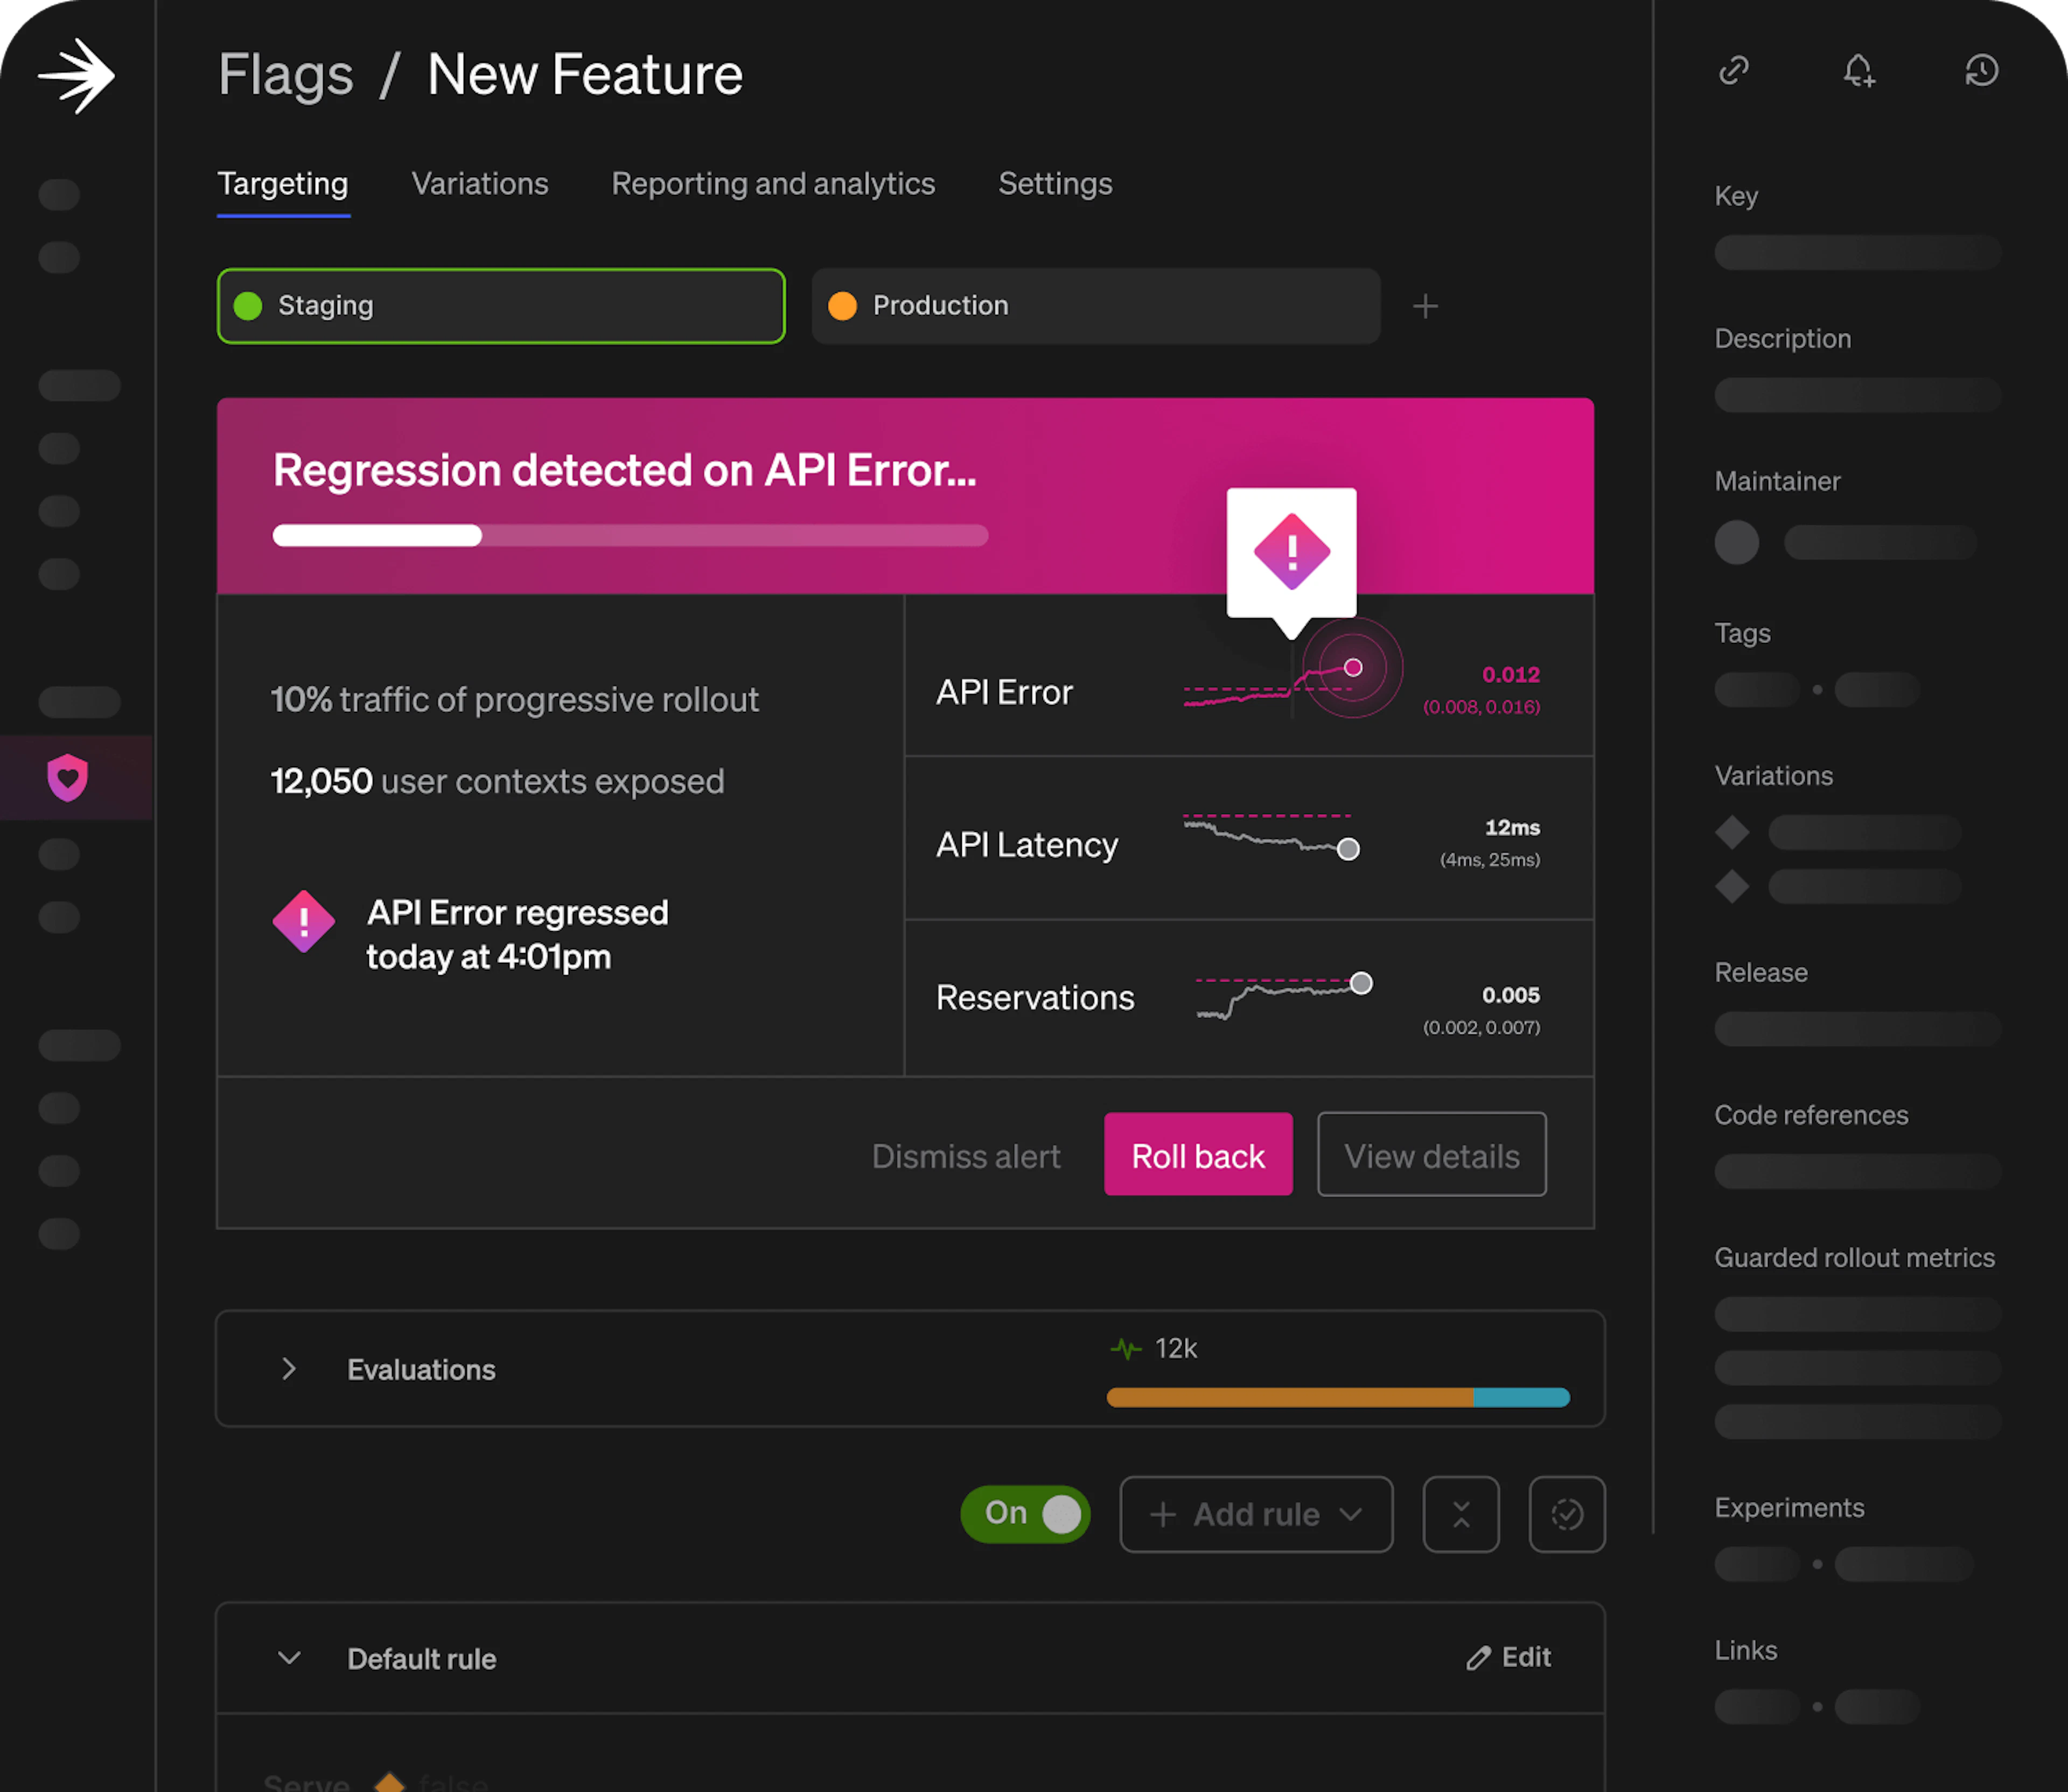Select the Staging environment
Screen dimensions: 2068x1792
[x=500, y=306]
